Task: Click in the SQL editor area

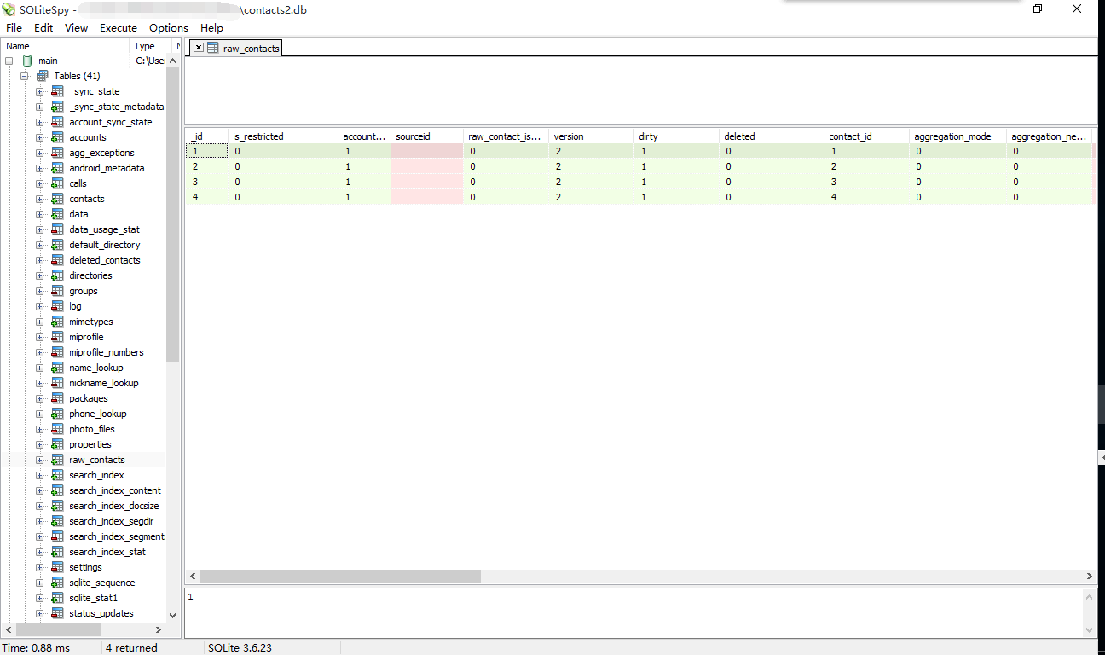Action: point(640,90)
